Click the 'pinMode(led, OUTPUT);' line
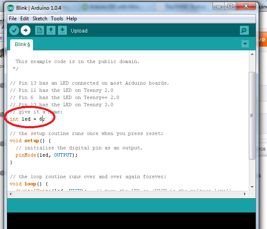 point(47,155)
